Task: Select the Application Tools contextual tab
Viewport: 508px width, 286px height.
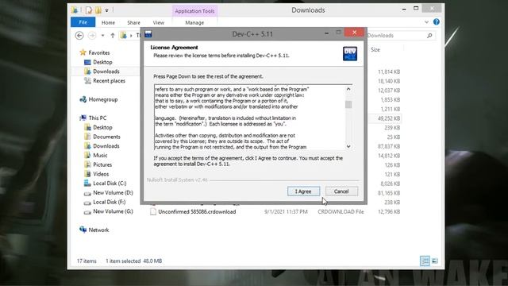Action: click(x=194, y=11)
